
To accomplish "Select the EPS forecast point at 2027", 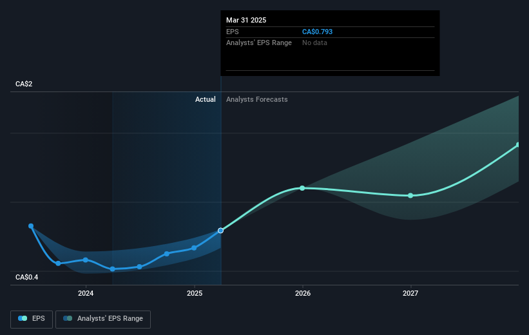I will click(x=410, y=196).
